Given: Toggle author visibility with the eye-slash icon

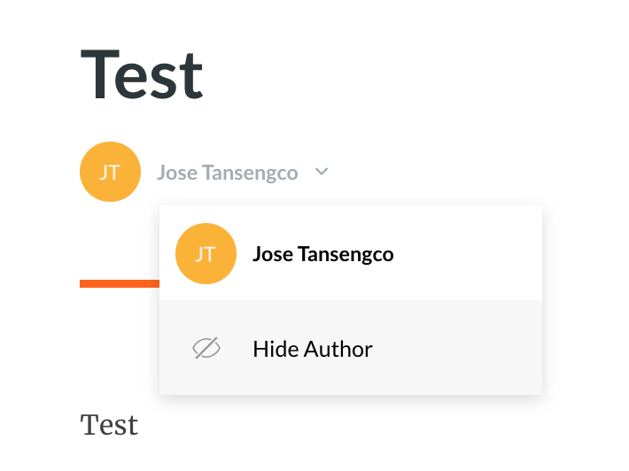Looking at the screenshot, I should click(206, 349).
